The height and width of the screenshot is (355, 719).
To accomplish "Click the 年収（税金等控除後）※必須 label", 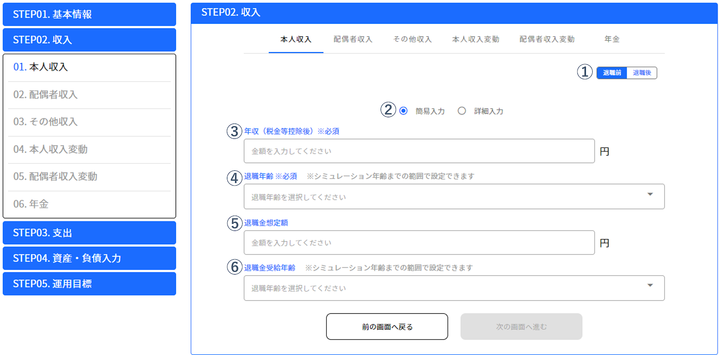I will [292, 131].
